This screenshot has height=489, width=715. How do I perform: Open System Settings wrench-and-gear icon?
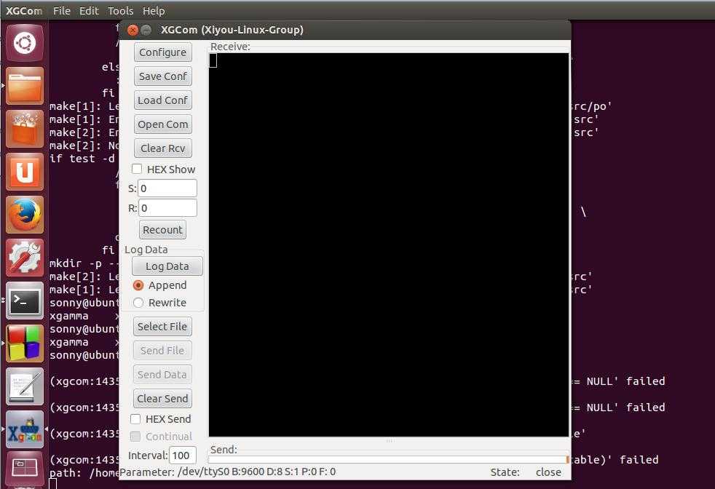(25, 258)
